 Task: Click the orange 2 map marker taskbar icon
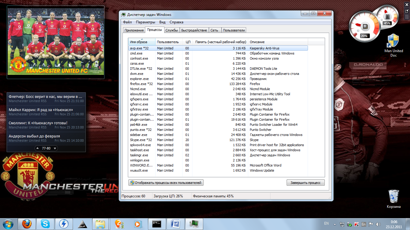pos(119,224)
